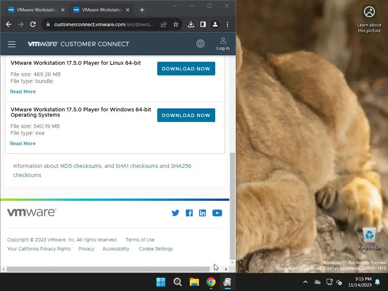Close the second VMware Workstation tab
Viewport: 388px width, 291px height.
point(128,10)
